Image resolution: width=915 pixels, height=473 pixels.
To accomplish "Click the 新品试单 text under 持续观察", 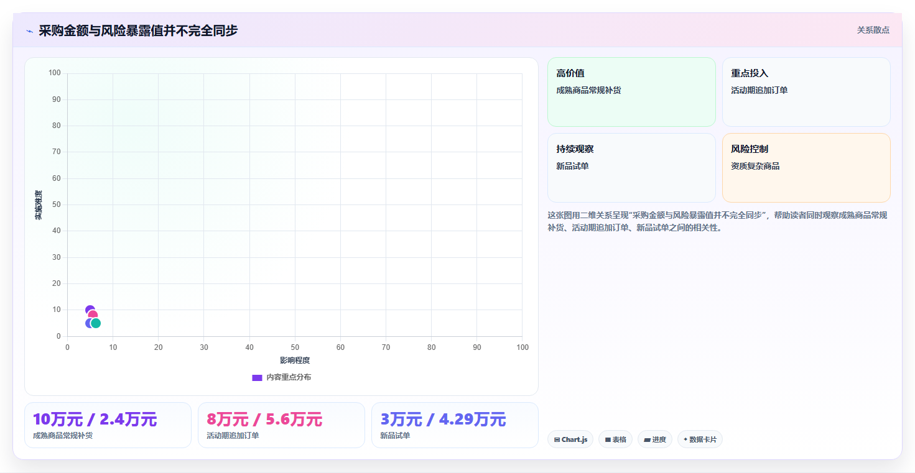I will pyautogui.click(x=572, y=166).
